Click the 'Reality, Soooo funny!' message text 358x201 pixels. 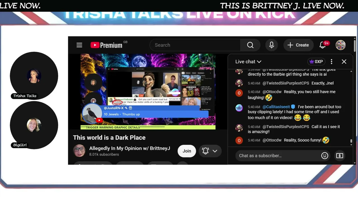point(303,140)
